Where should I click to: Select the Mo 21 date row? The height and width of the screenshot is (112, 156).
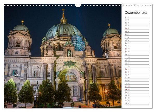137,75
